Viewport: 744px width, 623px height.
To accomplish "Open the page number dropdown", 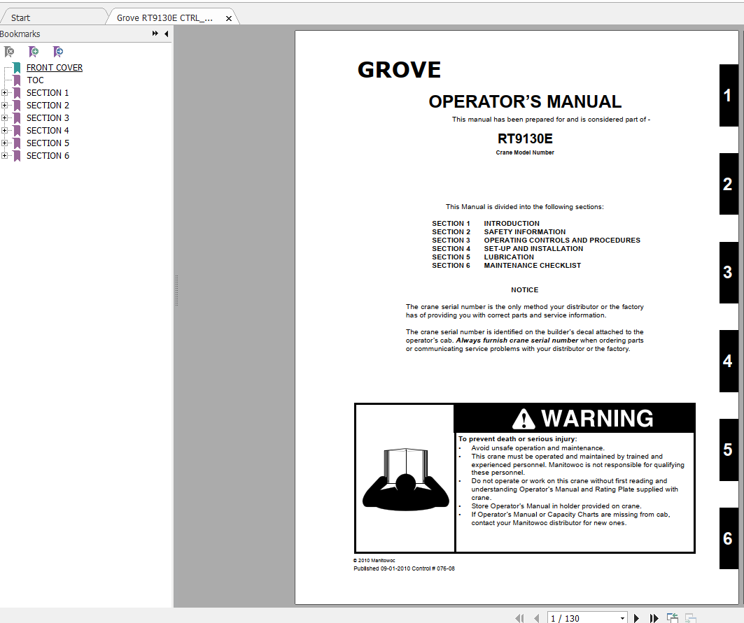I will point(622,618).
